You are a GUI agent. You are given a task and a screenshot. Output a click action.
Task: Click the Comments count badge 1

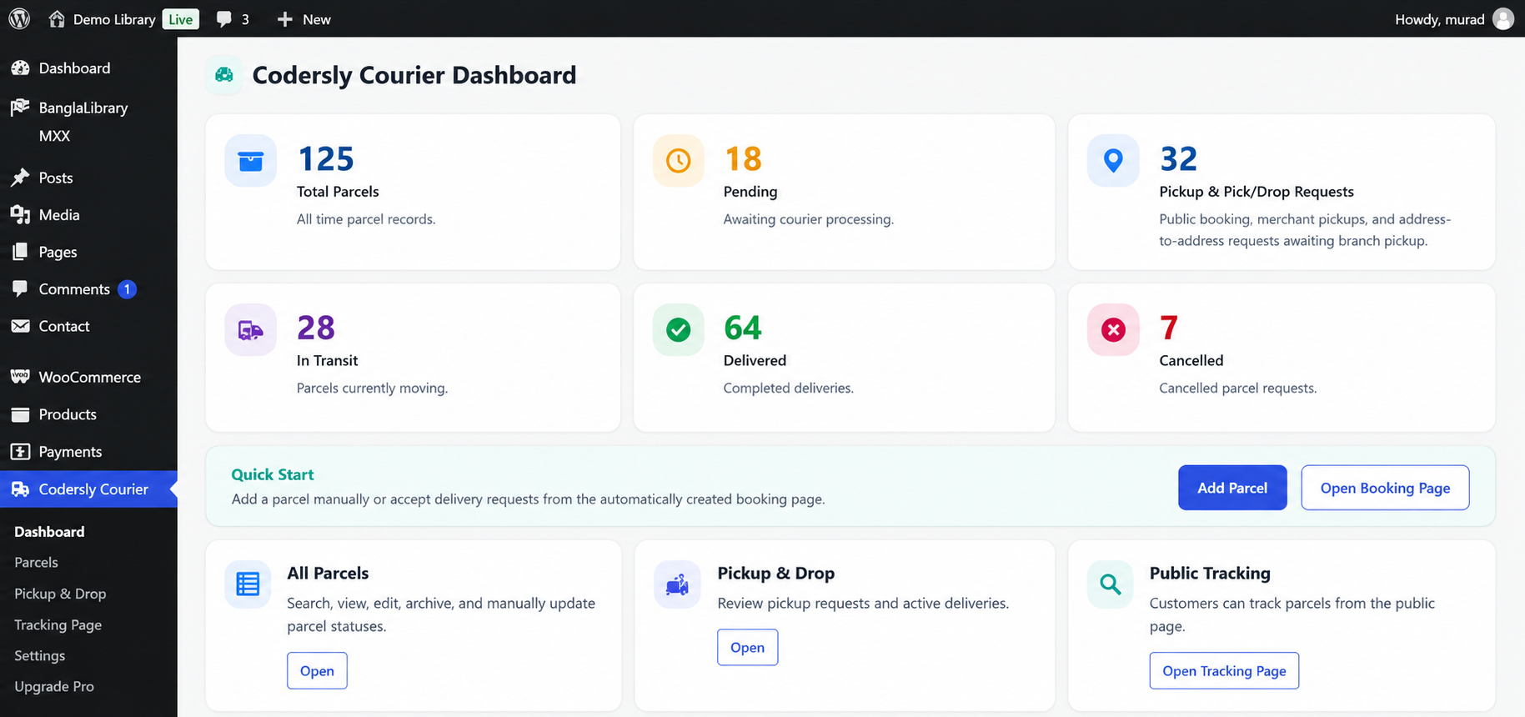tap(127, 289)
